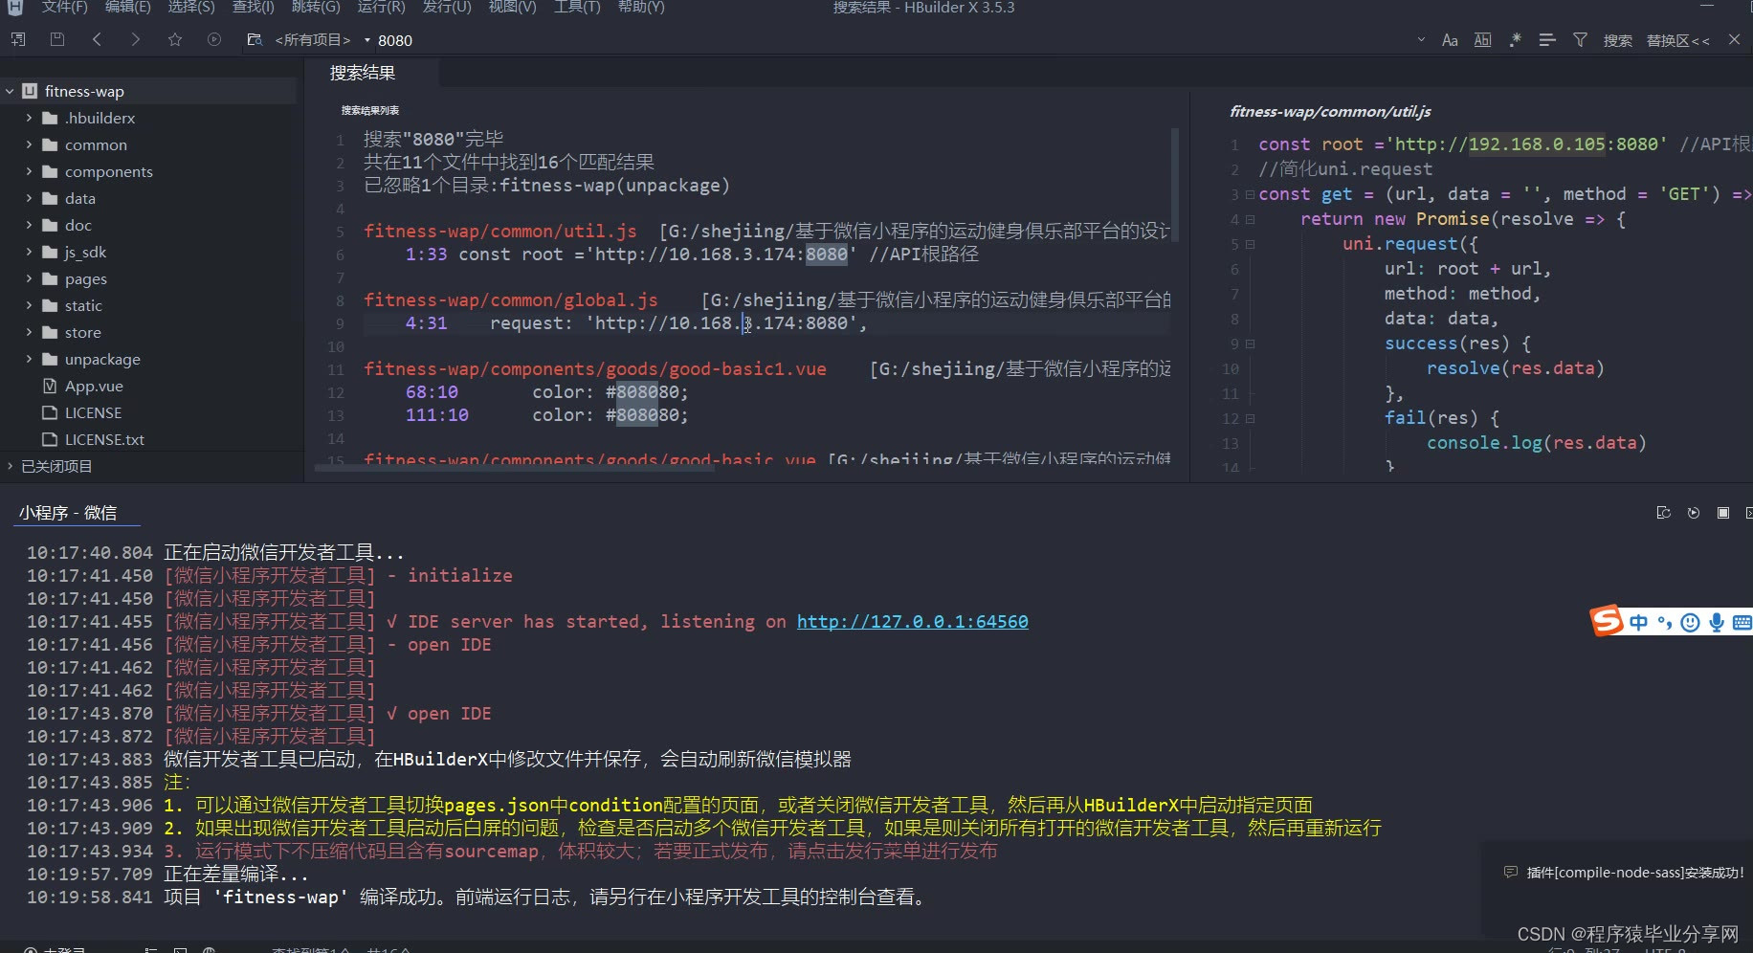The image size is (1753, 953).
Task: Click the folder search scope icon
Action: 254,39
